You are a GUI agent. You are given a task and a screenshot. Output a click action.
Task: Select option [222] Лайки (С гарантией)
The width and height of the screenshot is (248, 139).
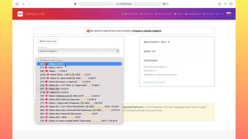pyautogui.click(x=79, y=78)
